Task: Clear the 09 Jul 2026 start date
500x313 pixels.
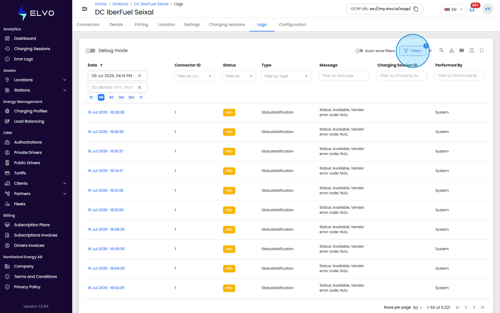Action: point(139,76)
